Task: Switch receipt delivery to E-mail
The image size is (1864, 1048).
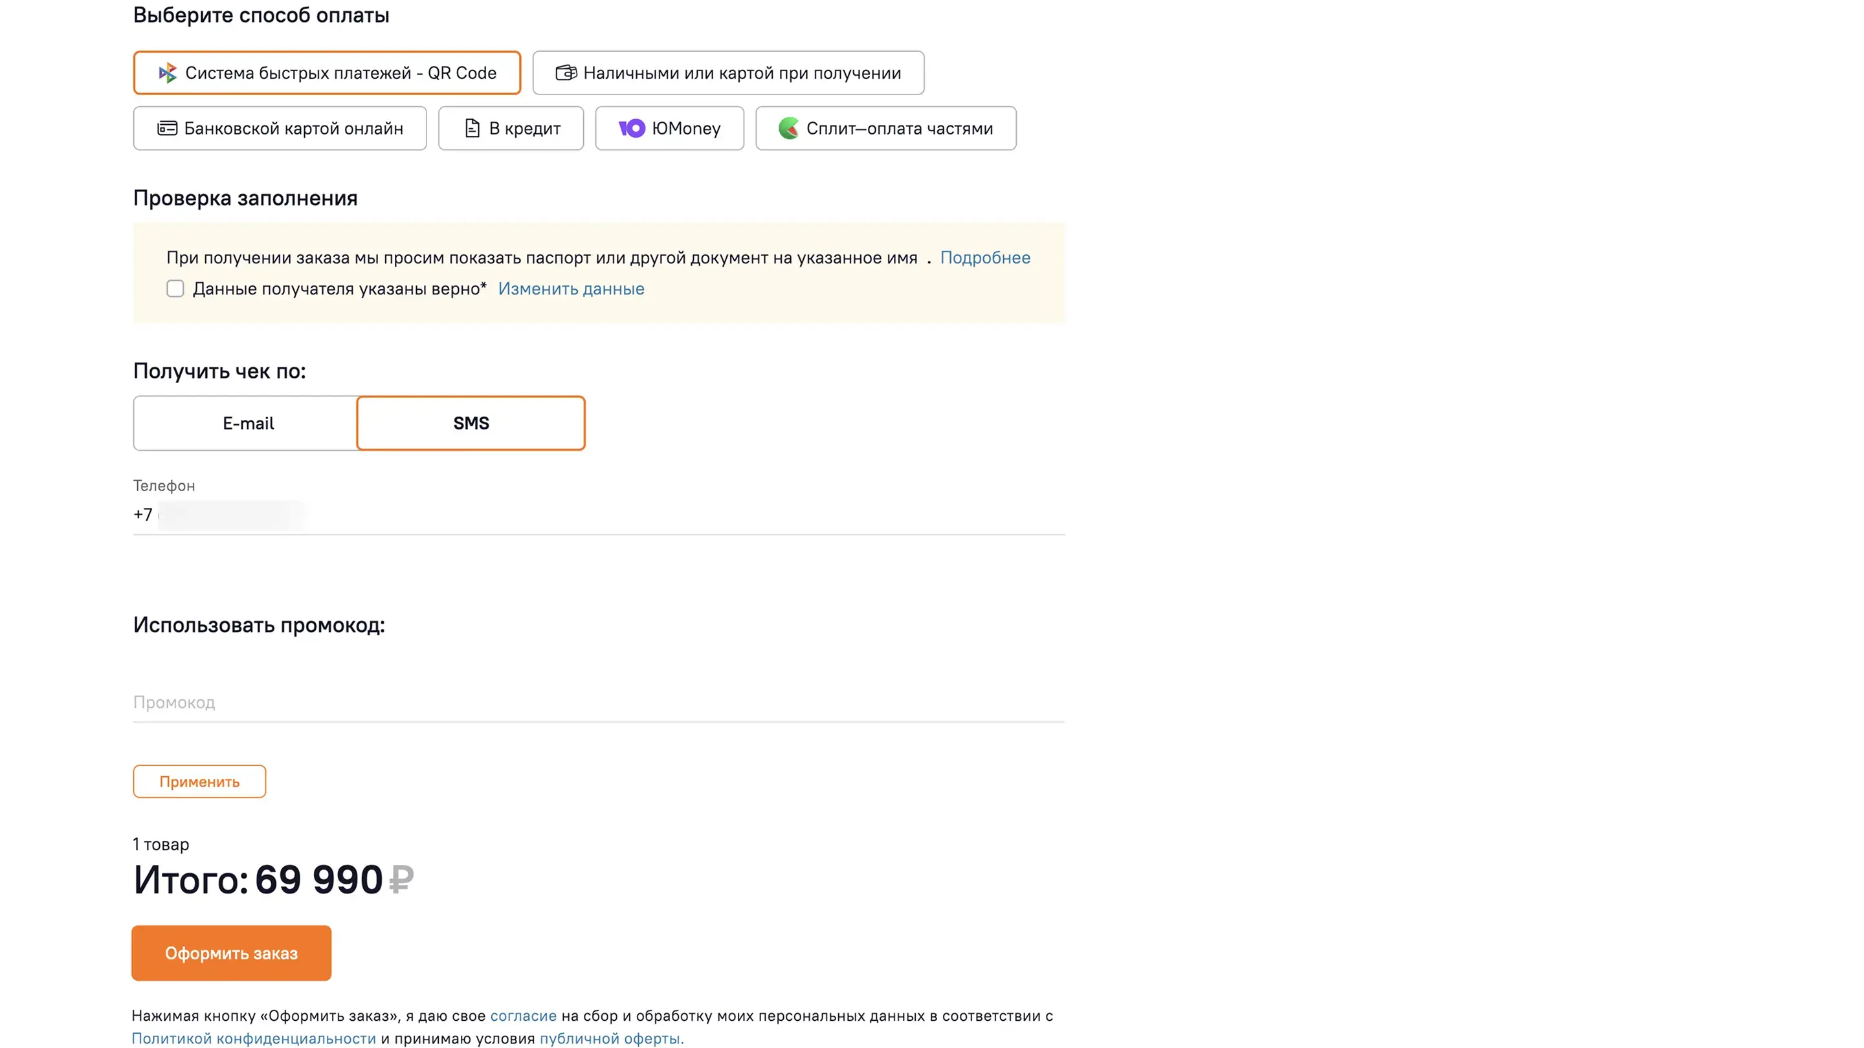Action: 247,424
